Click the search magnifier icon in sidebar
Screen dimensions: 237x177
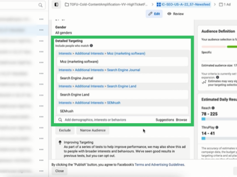pos(40,5)
